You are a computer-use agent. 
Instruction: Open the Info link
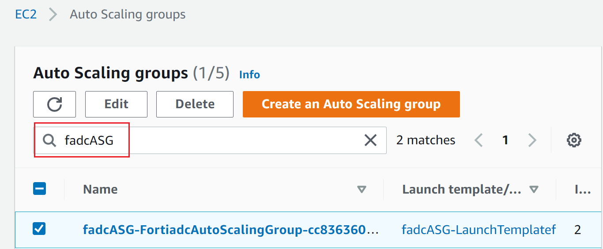tap(249, 75)
